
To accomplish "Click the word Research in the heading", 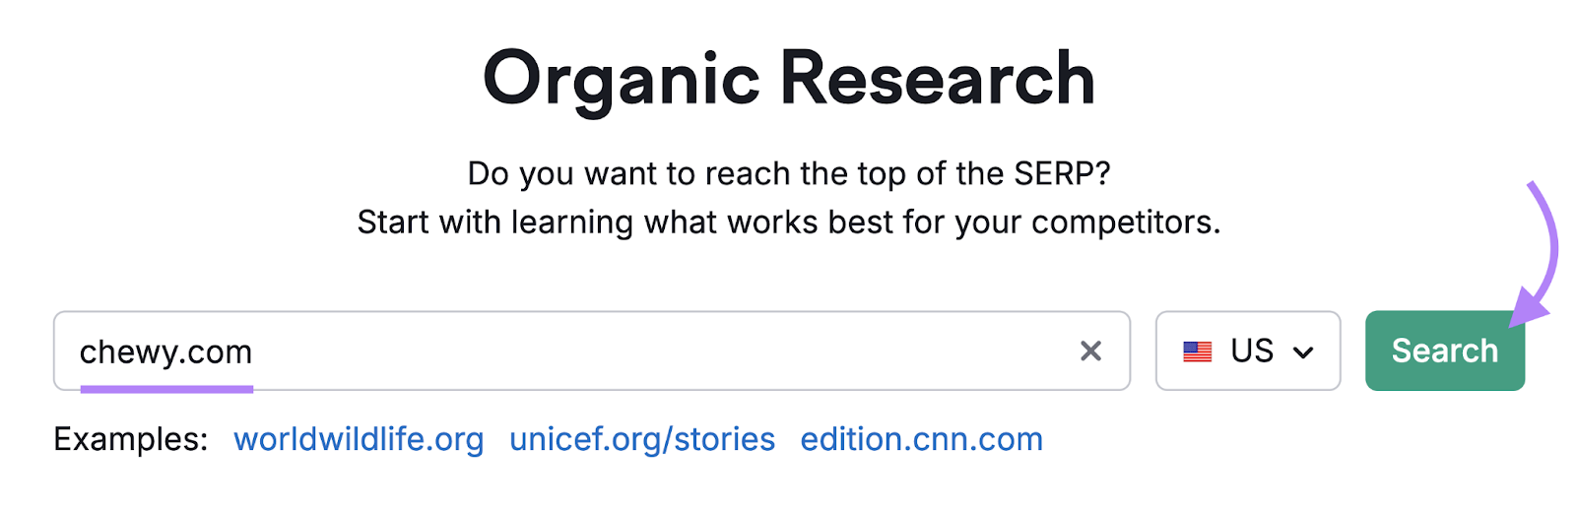I will pos(937,79).
